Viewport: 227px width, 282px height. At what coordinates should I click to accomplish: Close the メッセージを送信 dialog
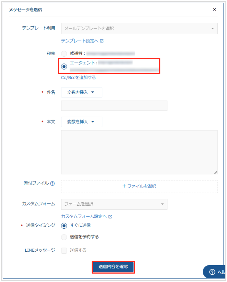tap(215, 9)
